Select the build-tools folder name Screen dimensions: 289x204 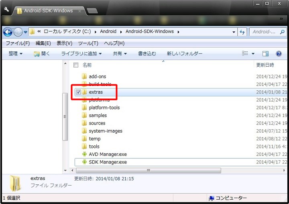point(100,84)
